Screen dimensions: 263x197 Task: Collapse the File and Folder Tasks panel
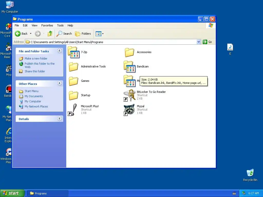click(x=59, y=51)
